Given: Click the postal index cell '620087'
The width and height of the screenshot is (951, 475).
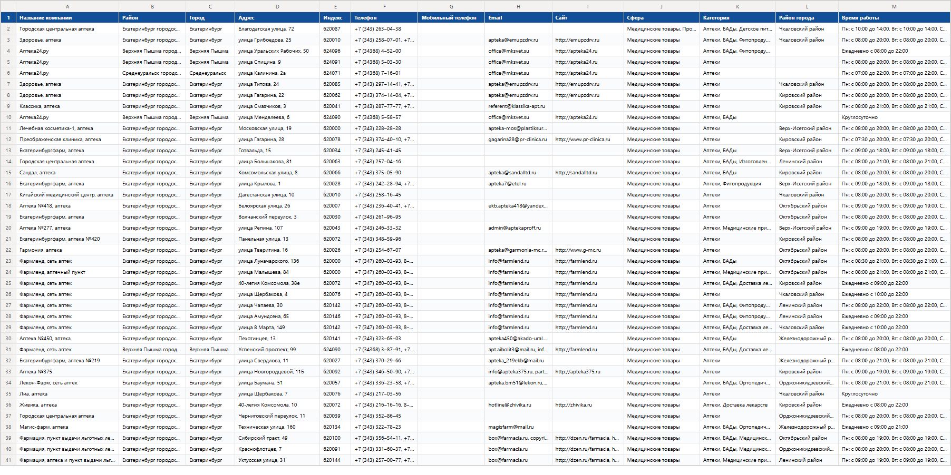Looking at the screenshot, I should (x=336, y=29).
